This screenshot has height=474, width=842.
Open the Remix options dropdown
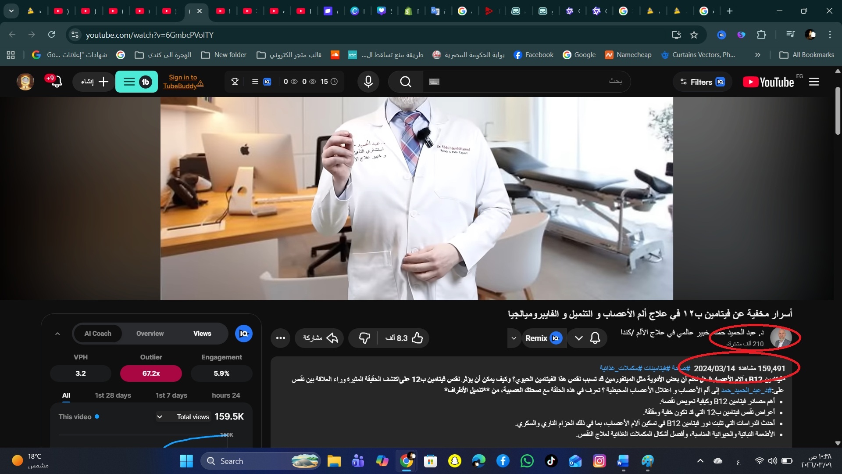tap(514, 338)
